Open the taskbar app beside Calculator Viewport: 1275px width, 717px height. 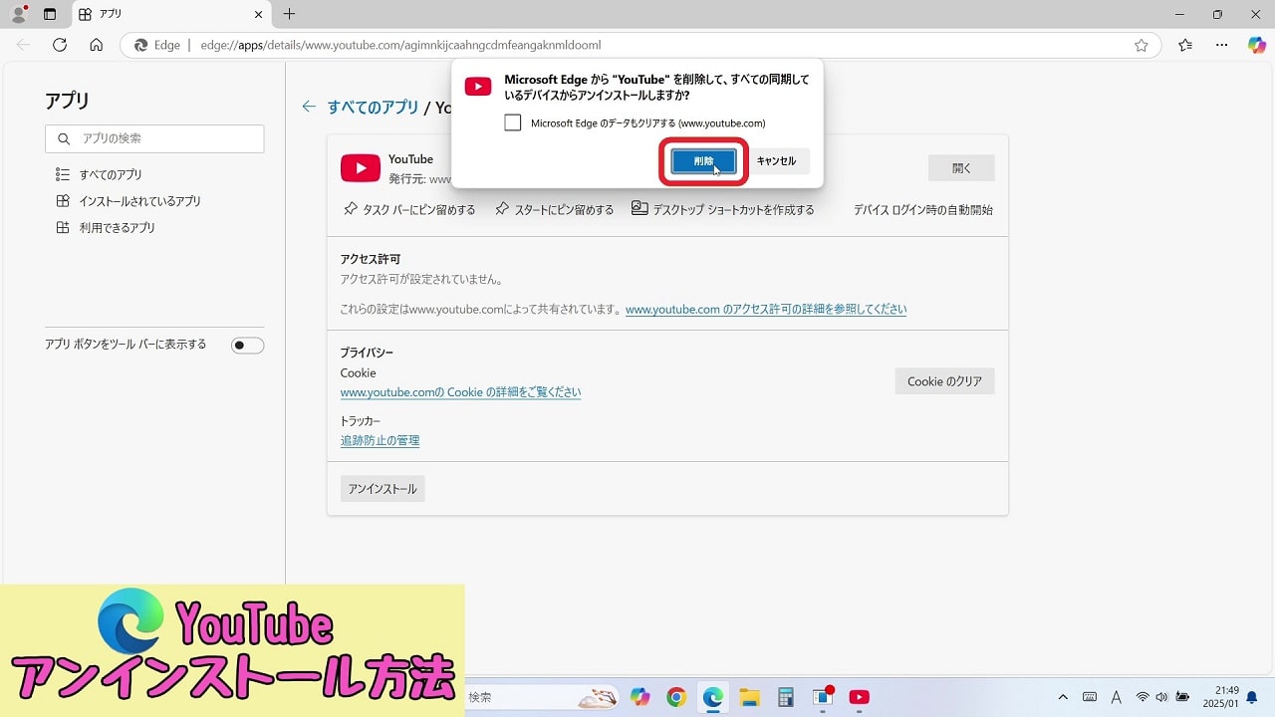point(823,697)
